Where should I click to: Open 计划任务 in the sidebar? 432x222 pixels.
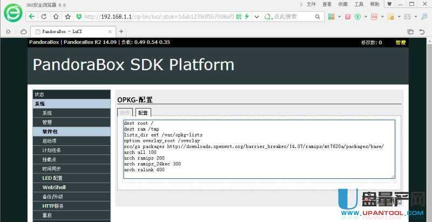click(x=72, y=150)
